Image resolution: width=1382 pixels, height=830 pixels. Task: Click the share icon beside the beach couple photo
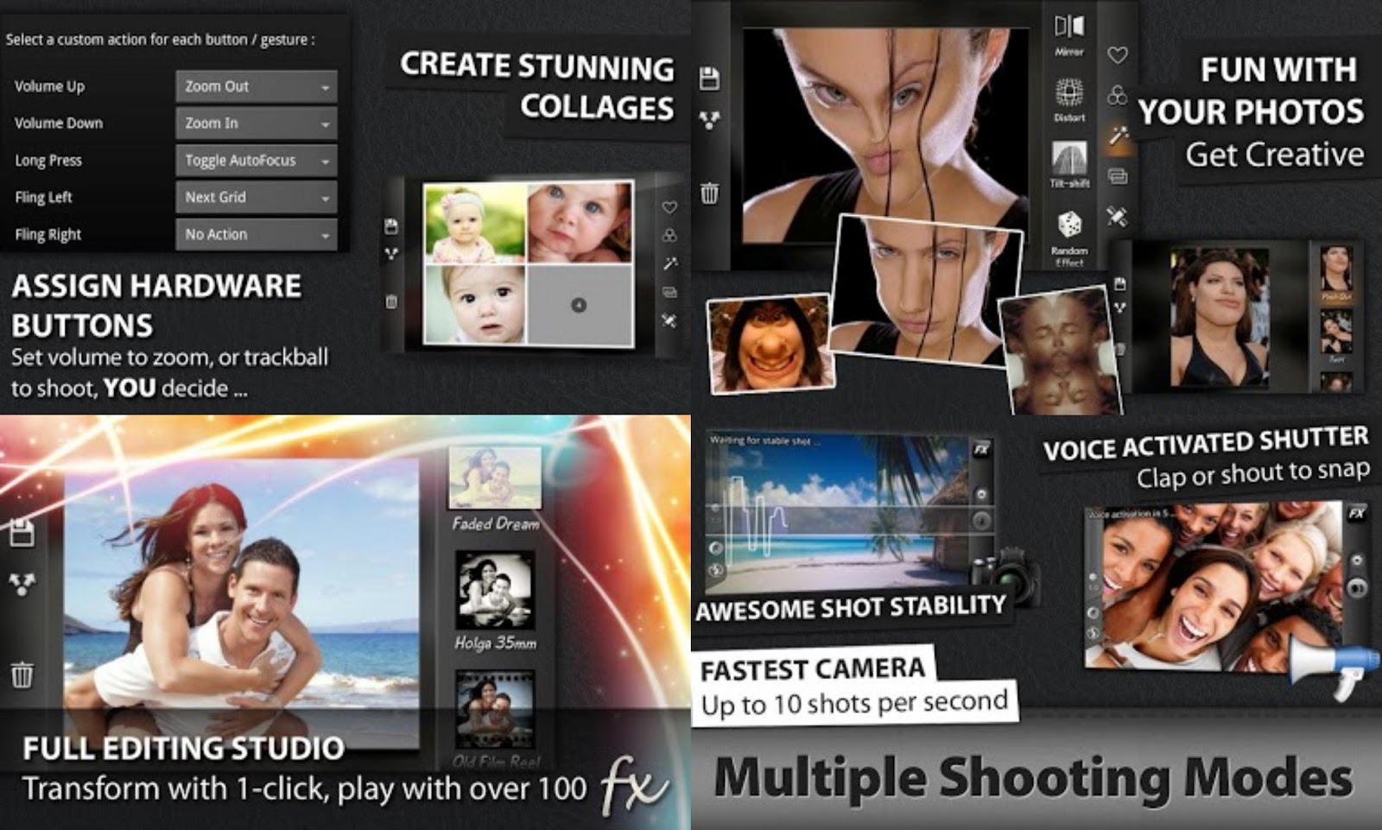[x=22, y=585]
